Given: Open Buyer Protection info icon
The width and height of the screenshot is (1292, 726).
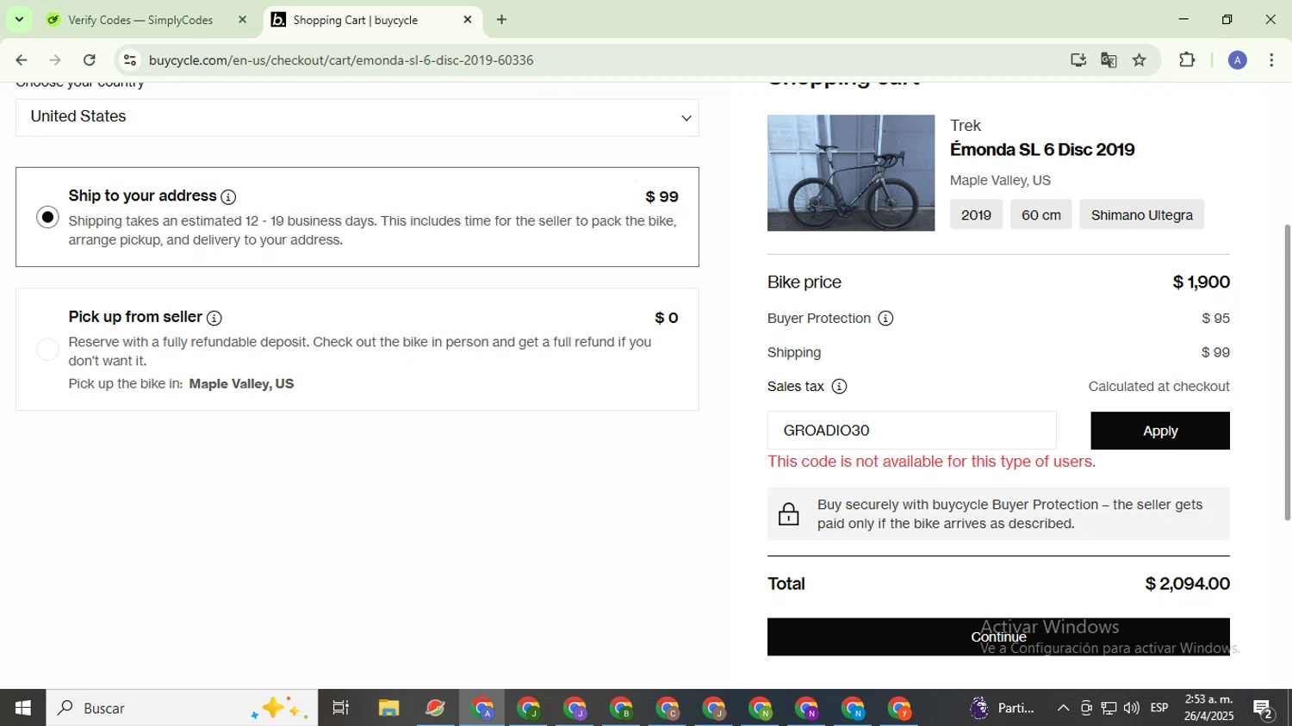Looking at the screenshot, I should click(885, 319).
